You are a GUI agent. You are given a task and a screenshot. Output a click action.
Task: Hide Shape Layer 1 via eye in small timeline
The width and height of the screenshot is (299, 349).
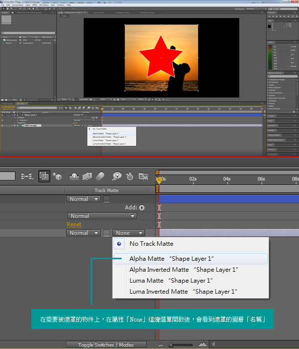[x=2, y=115]
